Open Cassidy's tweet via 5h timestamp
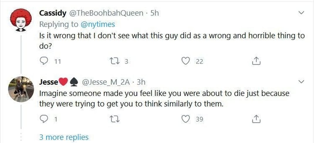The image size is (314, 143). 154,13
